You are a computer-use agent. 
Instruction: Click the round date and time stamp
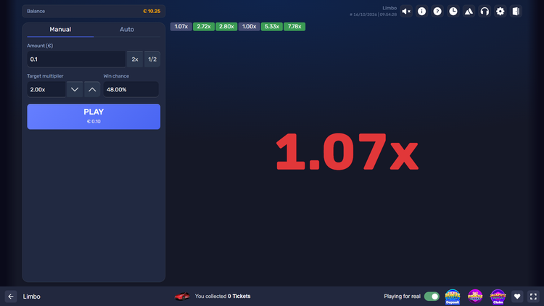coord(374,15)
